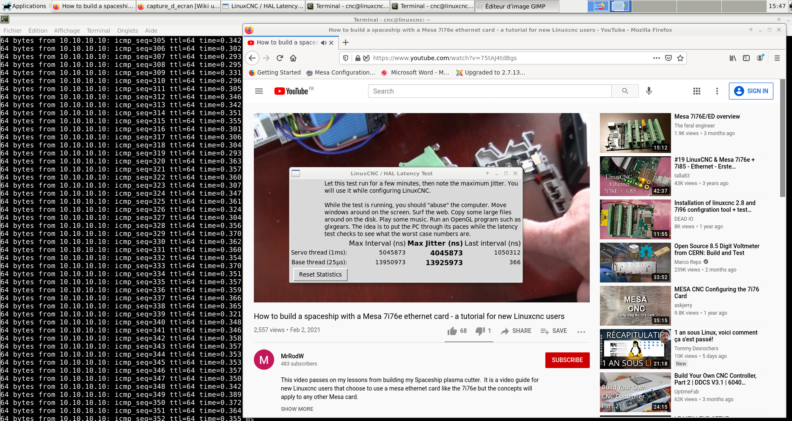Viewport: 792px width, 421px height.
Task: Click the 15:47 panel clock
Action: 777,6
